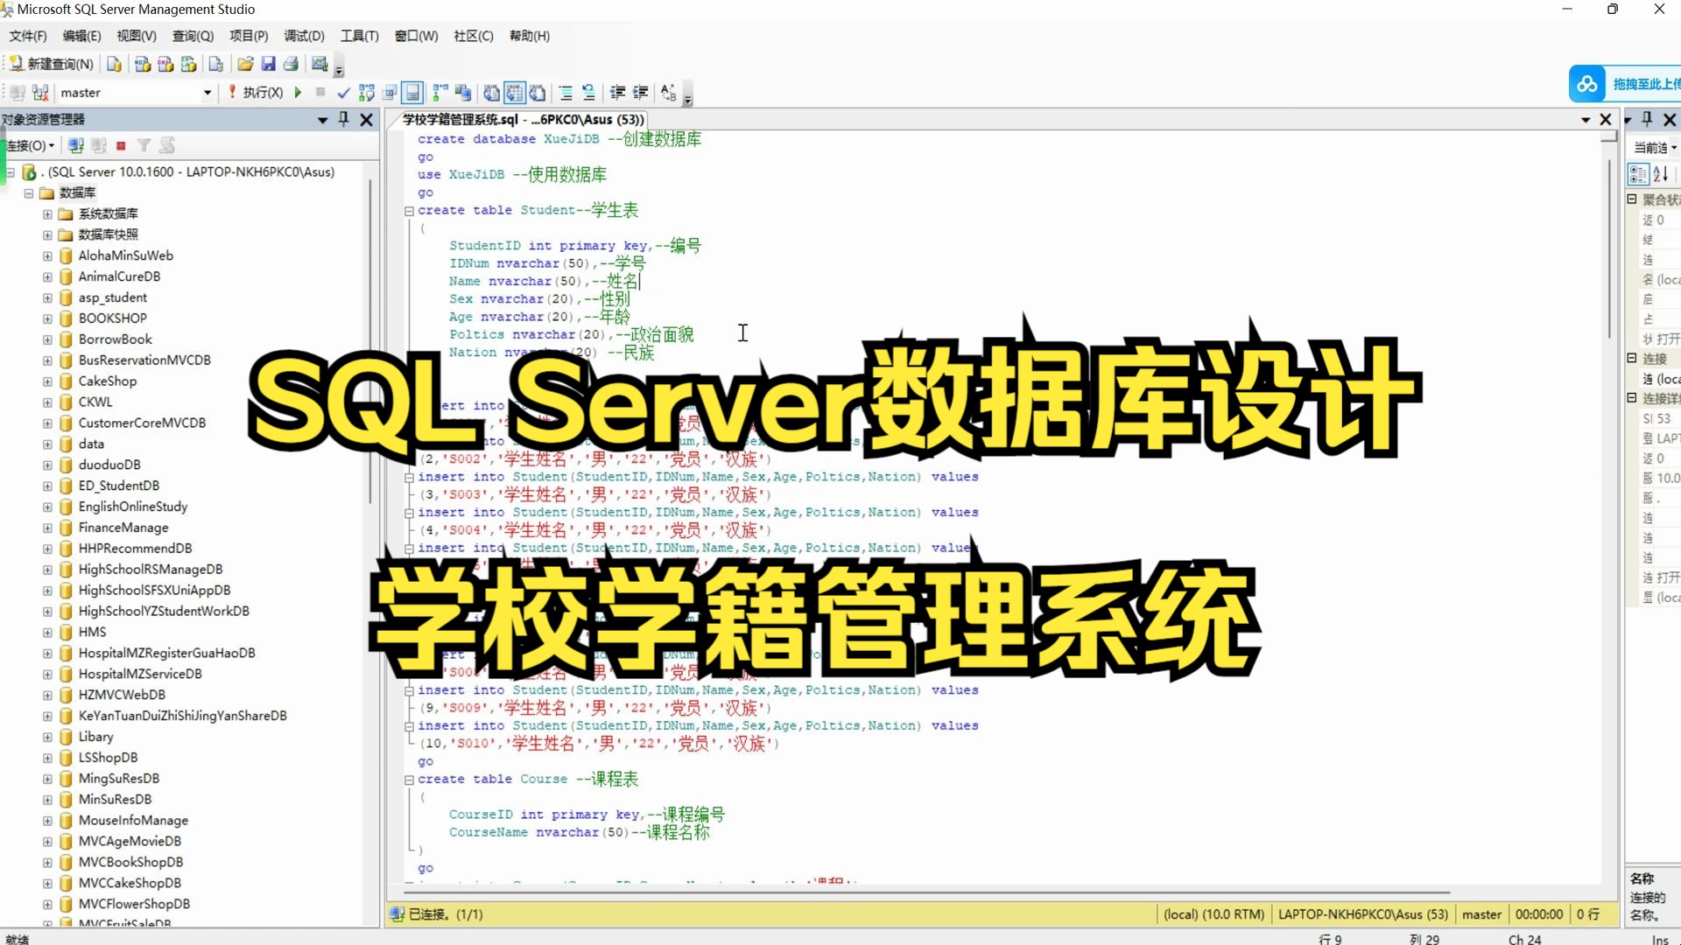Toggle Include Actual Execution Plan
This screenshot has width=1681, height=945.
[x=440, y=92]
